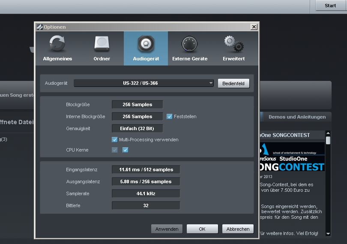Click the Abbrechen button
This screenshot has width=347, height=244.
click(238, 229)
